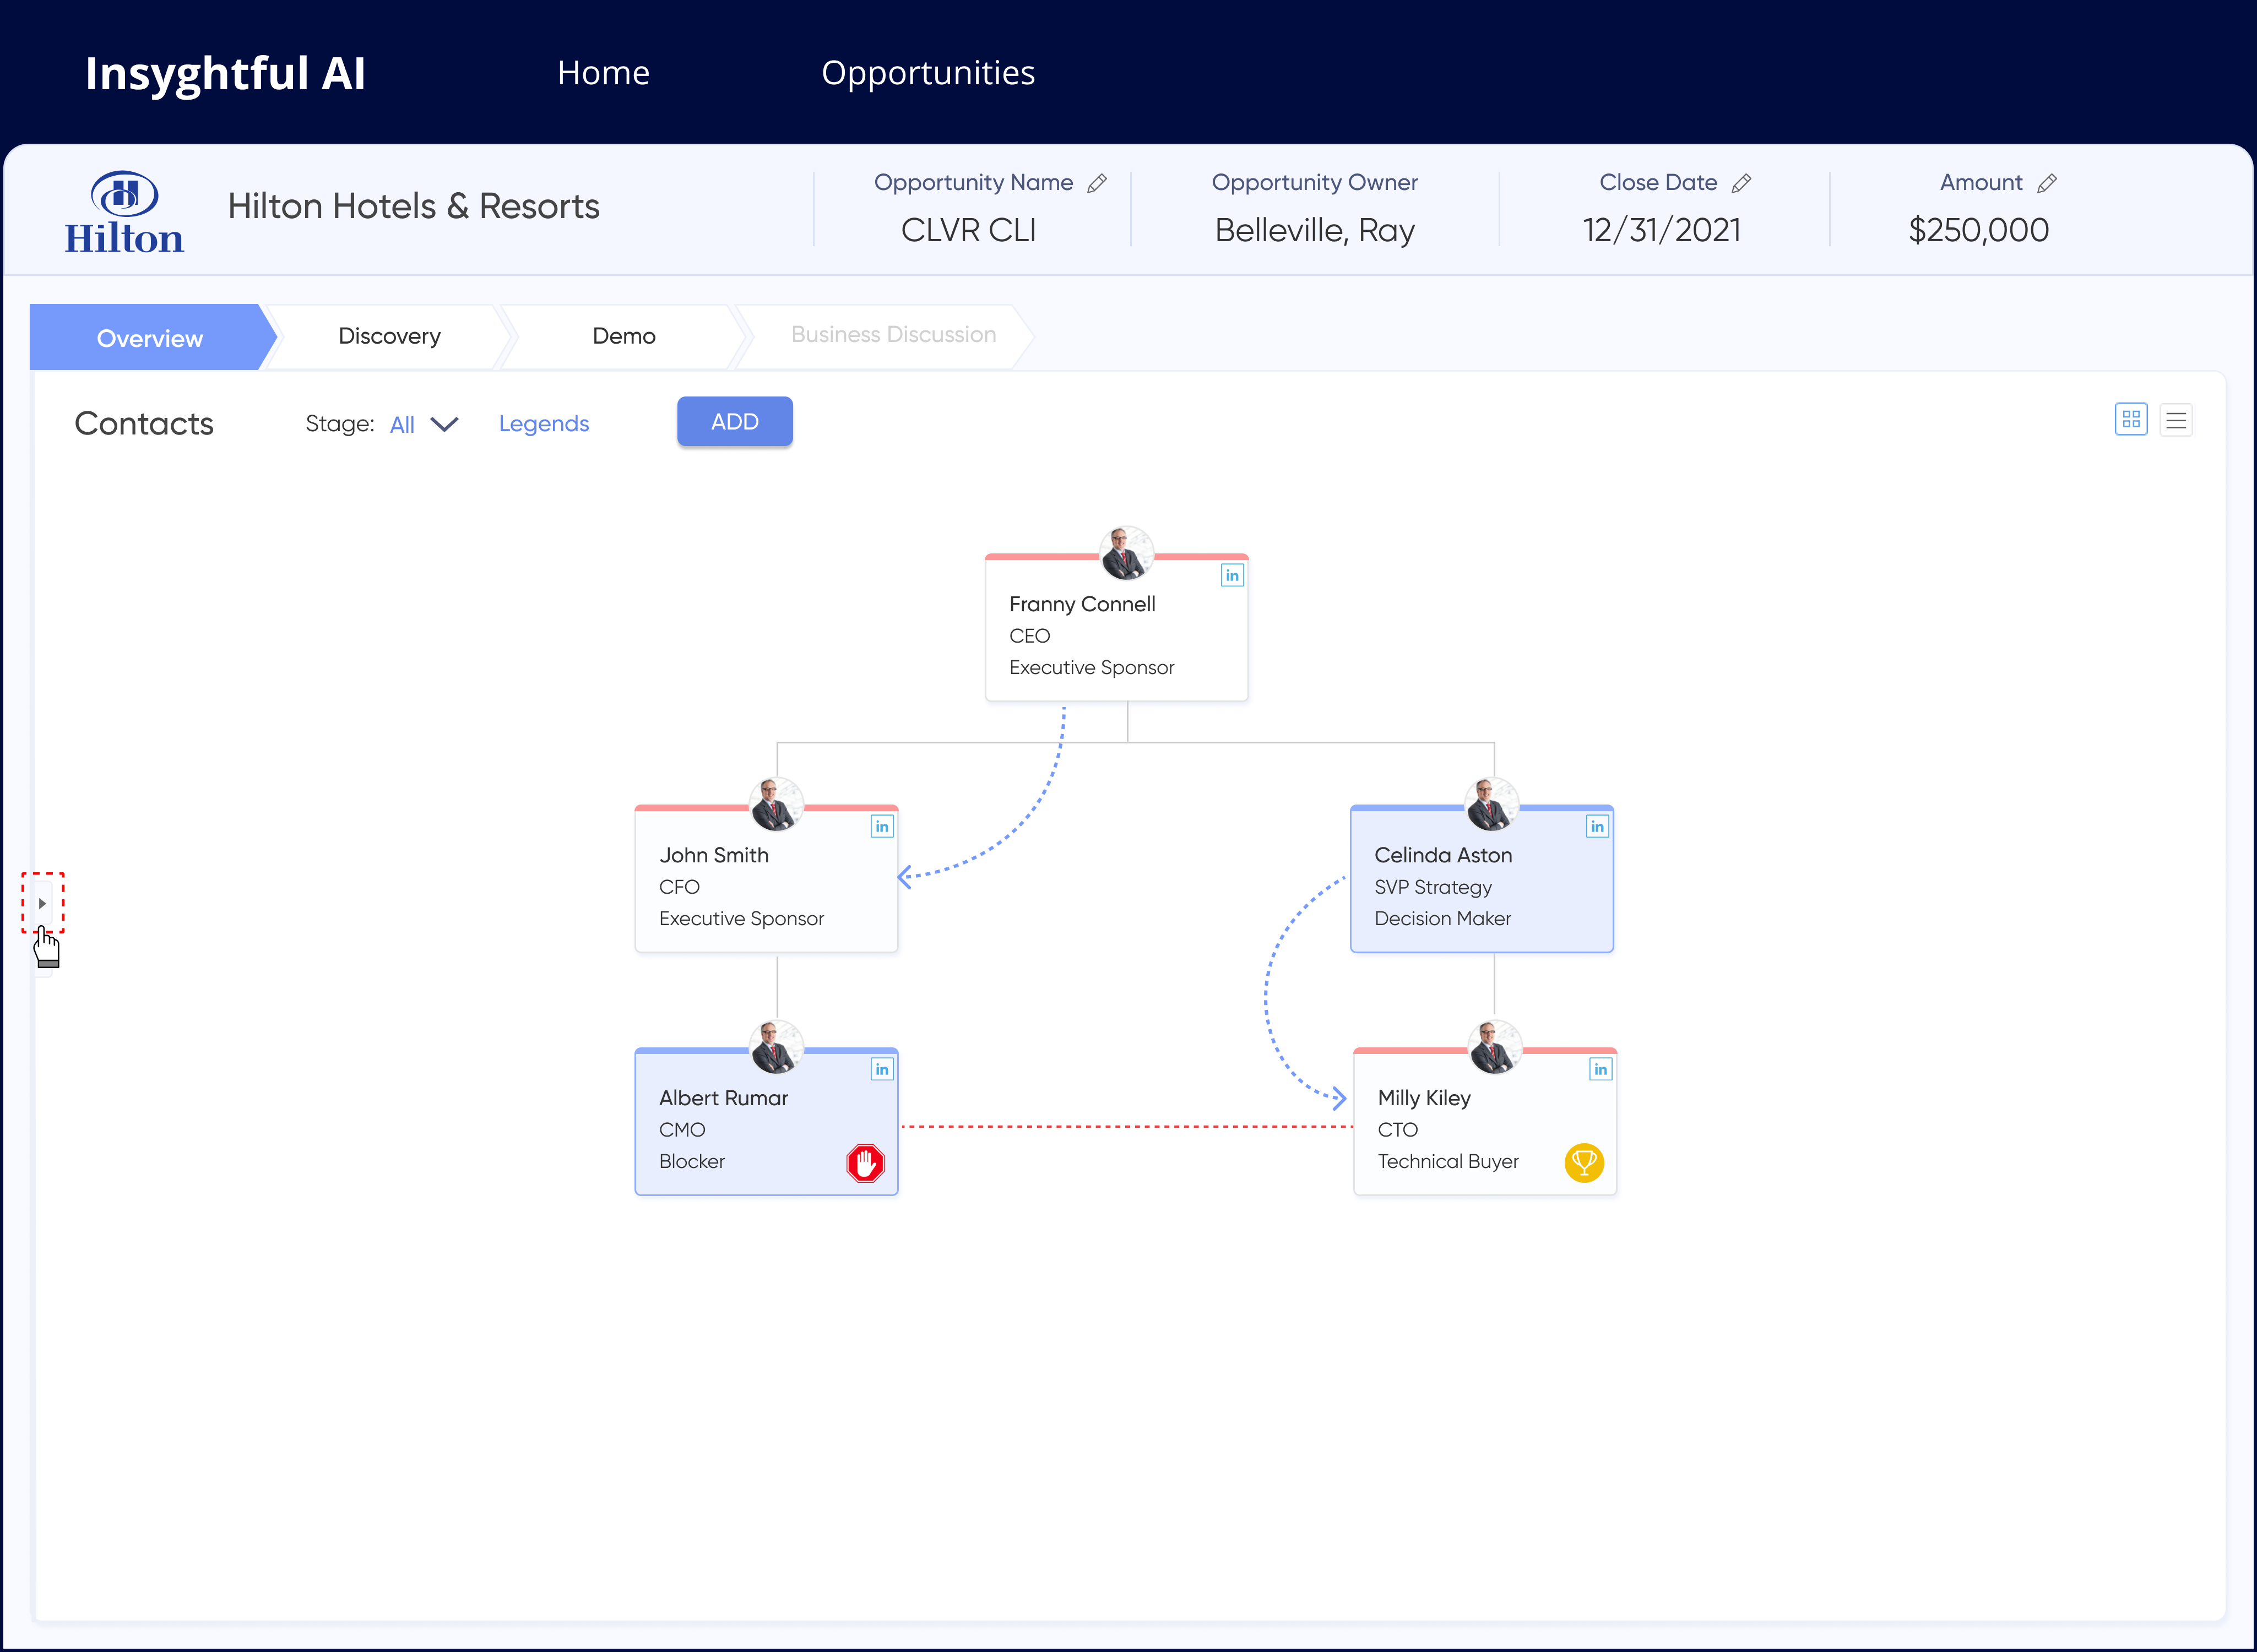This screenshot has height=1652, width=2257.
Task: Click Milly Kiley's LinkedIn icon
Action: [1600, 1069]
